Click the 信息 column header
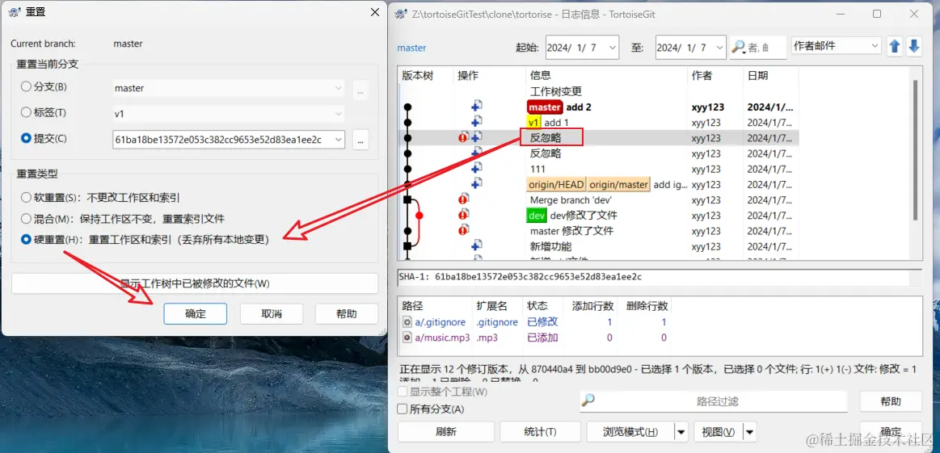The height and width of the screenshot is (453, 940). tap(606, 76)
